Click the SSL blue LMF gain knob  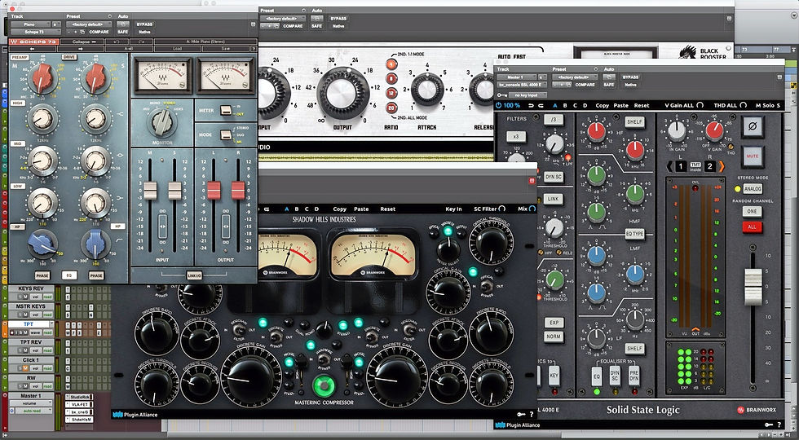[x=596, y=256]
